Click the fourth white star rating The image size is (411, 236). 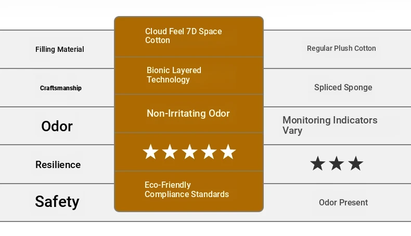click(209, 151)
